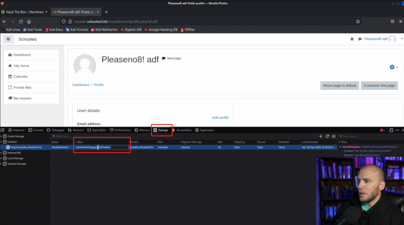Open the Accessibility DevTools tab
This screenshot has width=404, height=225.
pos(182,130)
